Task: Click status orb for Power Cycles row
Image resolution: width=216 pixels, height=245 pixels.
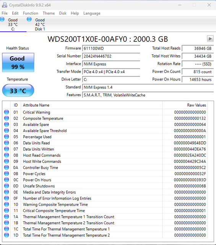Action: 6,173
